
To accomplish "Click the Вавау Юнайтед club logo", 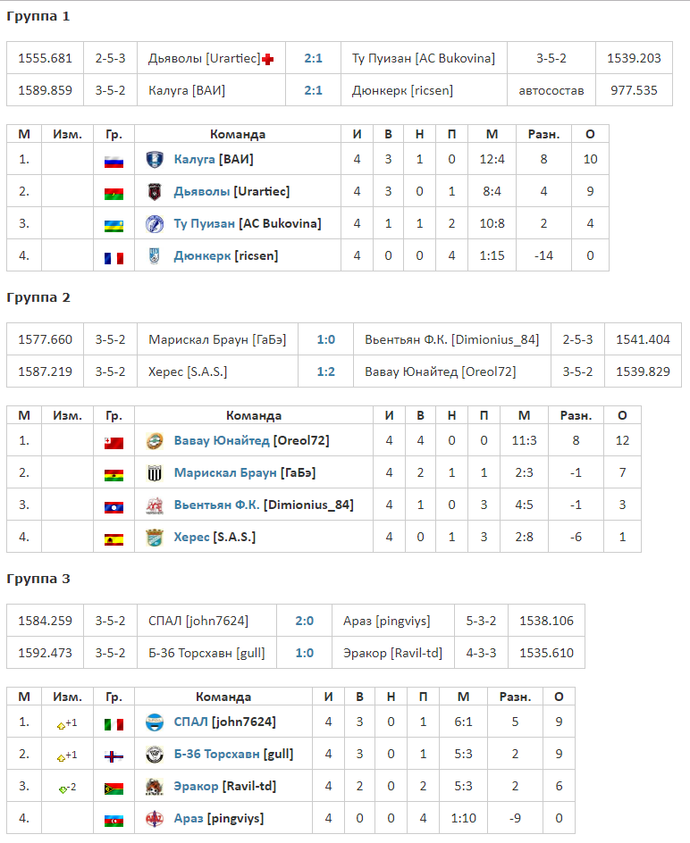I will [155, 441].
